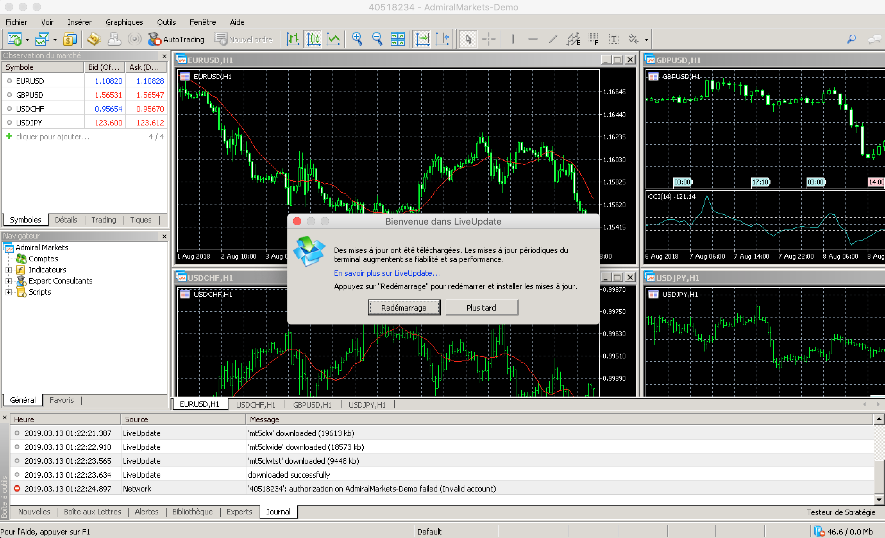885x538 pixels.
Task: Close the Market Watch panel
Action: pyautogui.click(x=165, y=56)
